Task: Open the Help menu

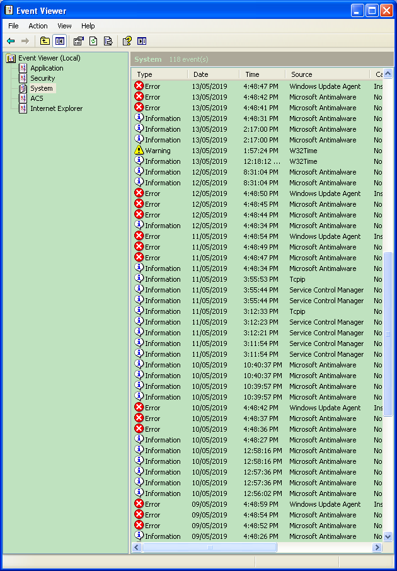Action: (88, 26)
